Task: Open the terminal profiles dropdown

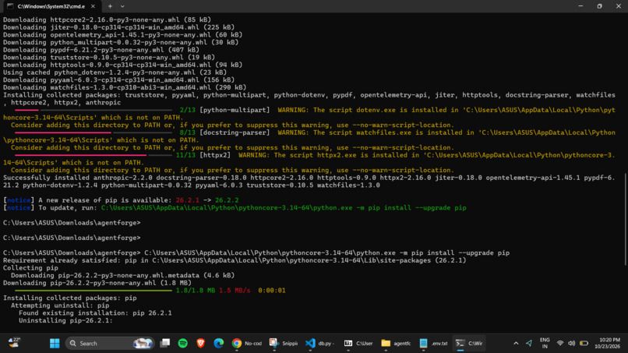Action: (122, 6)
